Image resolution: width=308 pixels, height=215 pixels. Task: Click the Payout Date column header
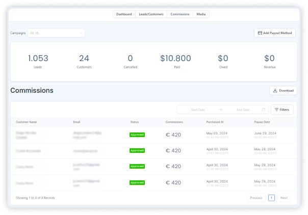tap(263, 122)
